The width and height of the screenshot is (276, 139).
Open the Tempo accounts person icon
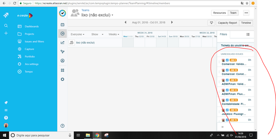point(62,61)
